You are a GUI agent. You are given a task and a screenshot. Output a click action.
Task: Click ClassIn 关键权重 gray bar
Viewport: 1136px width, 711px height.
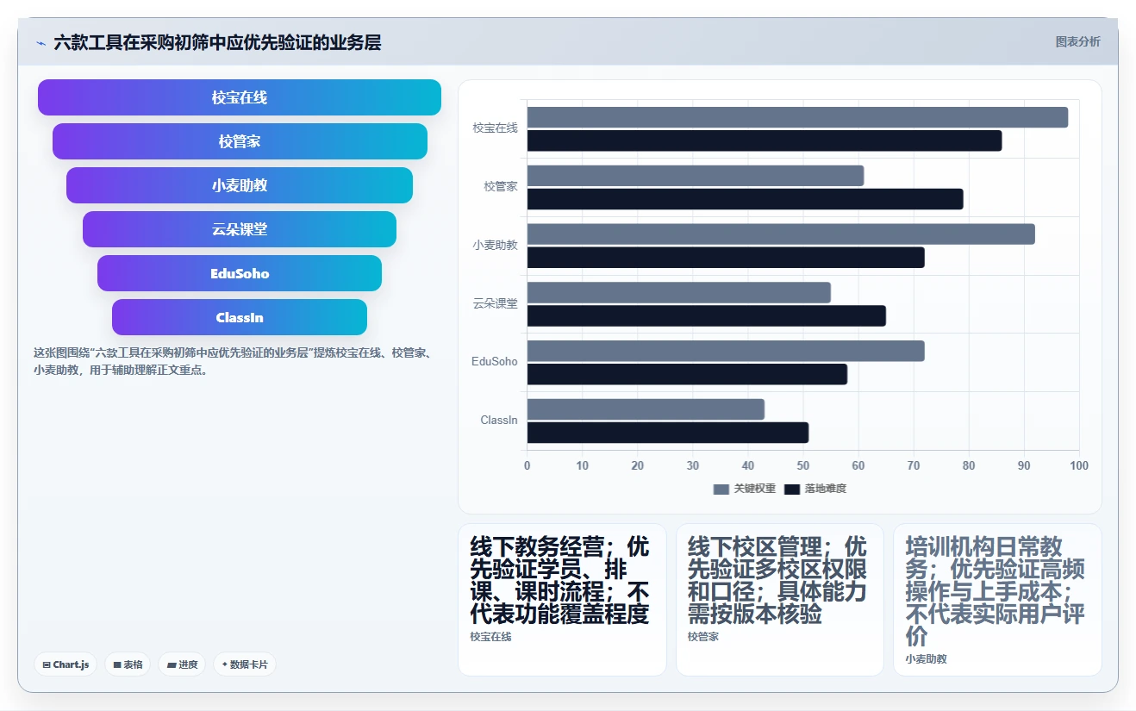(646, 409)
